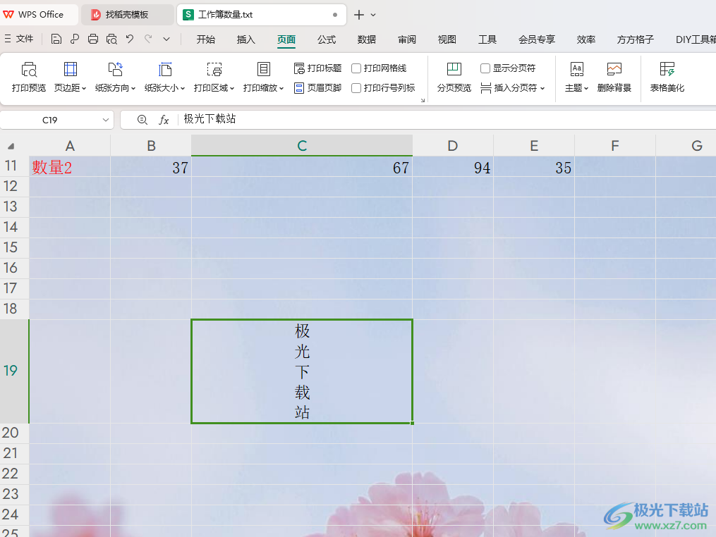Screen dimensions: 716x537
Task: Enable print gridlines (打印网格线) checkbox
Action: [x=356, y=68]
